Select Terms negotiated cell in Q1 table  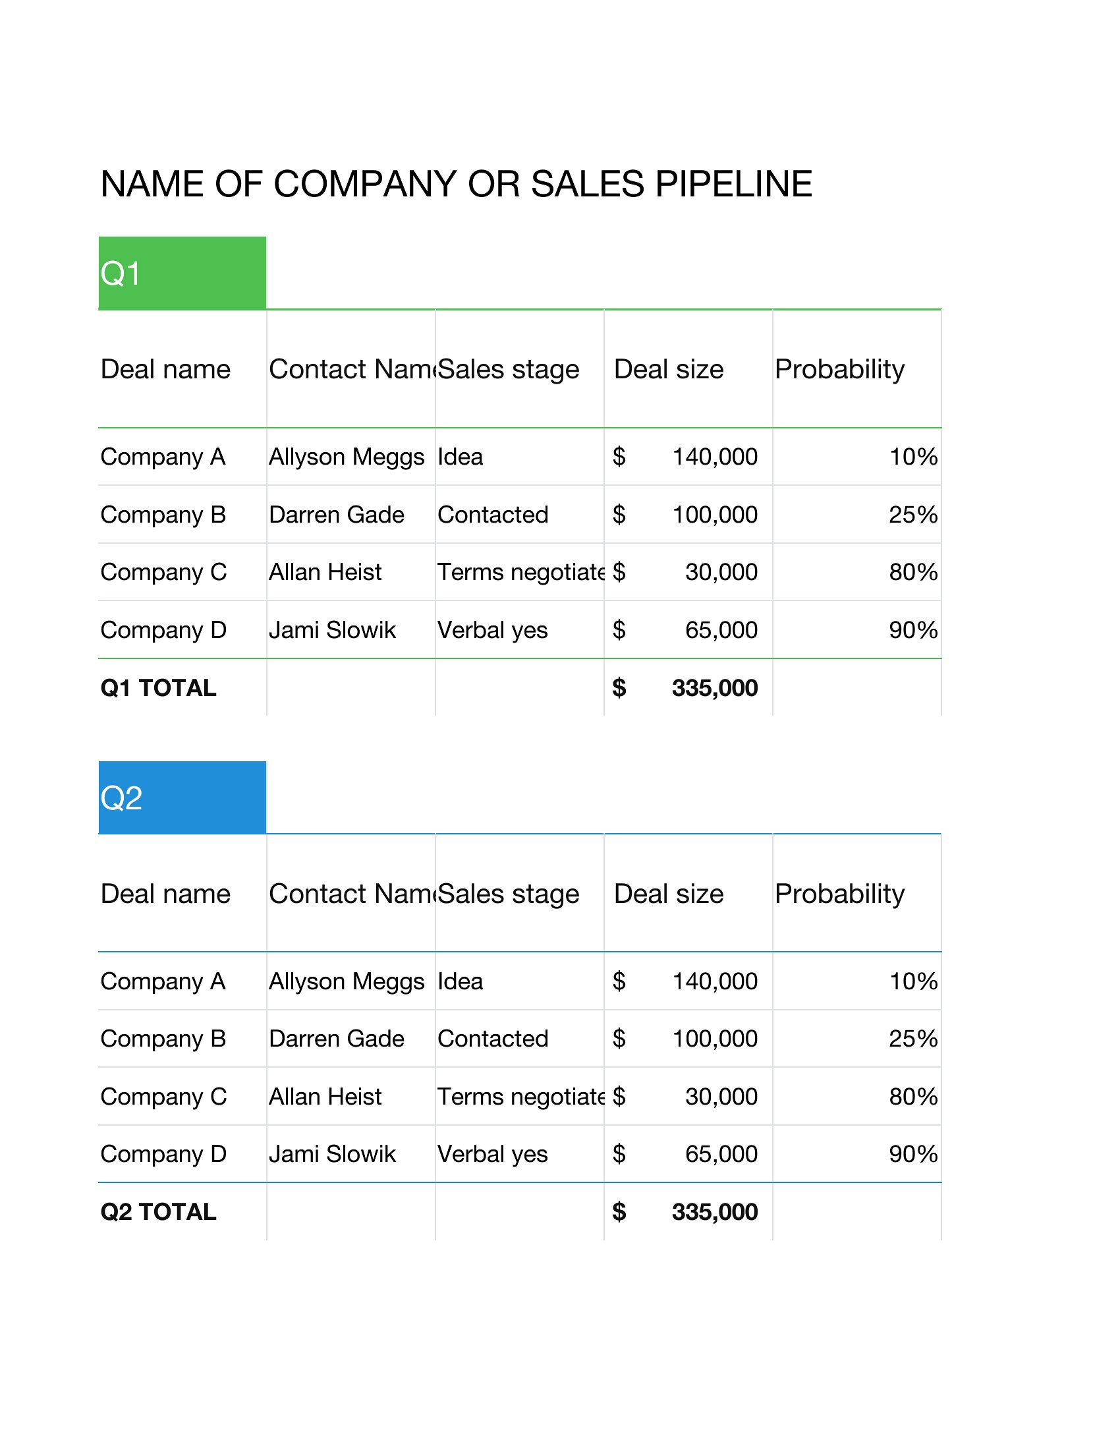click(521, 572)
